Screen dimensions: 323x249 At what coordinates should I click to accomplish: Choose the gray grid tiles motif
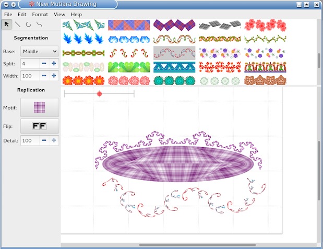(220, 25)
